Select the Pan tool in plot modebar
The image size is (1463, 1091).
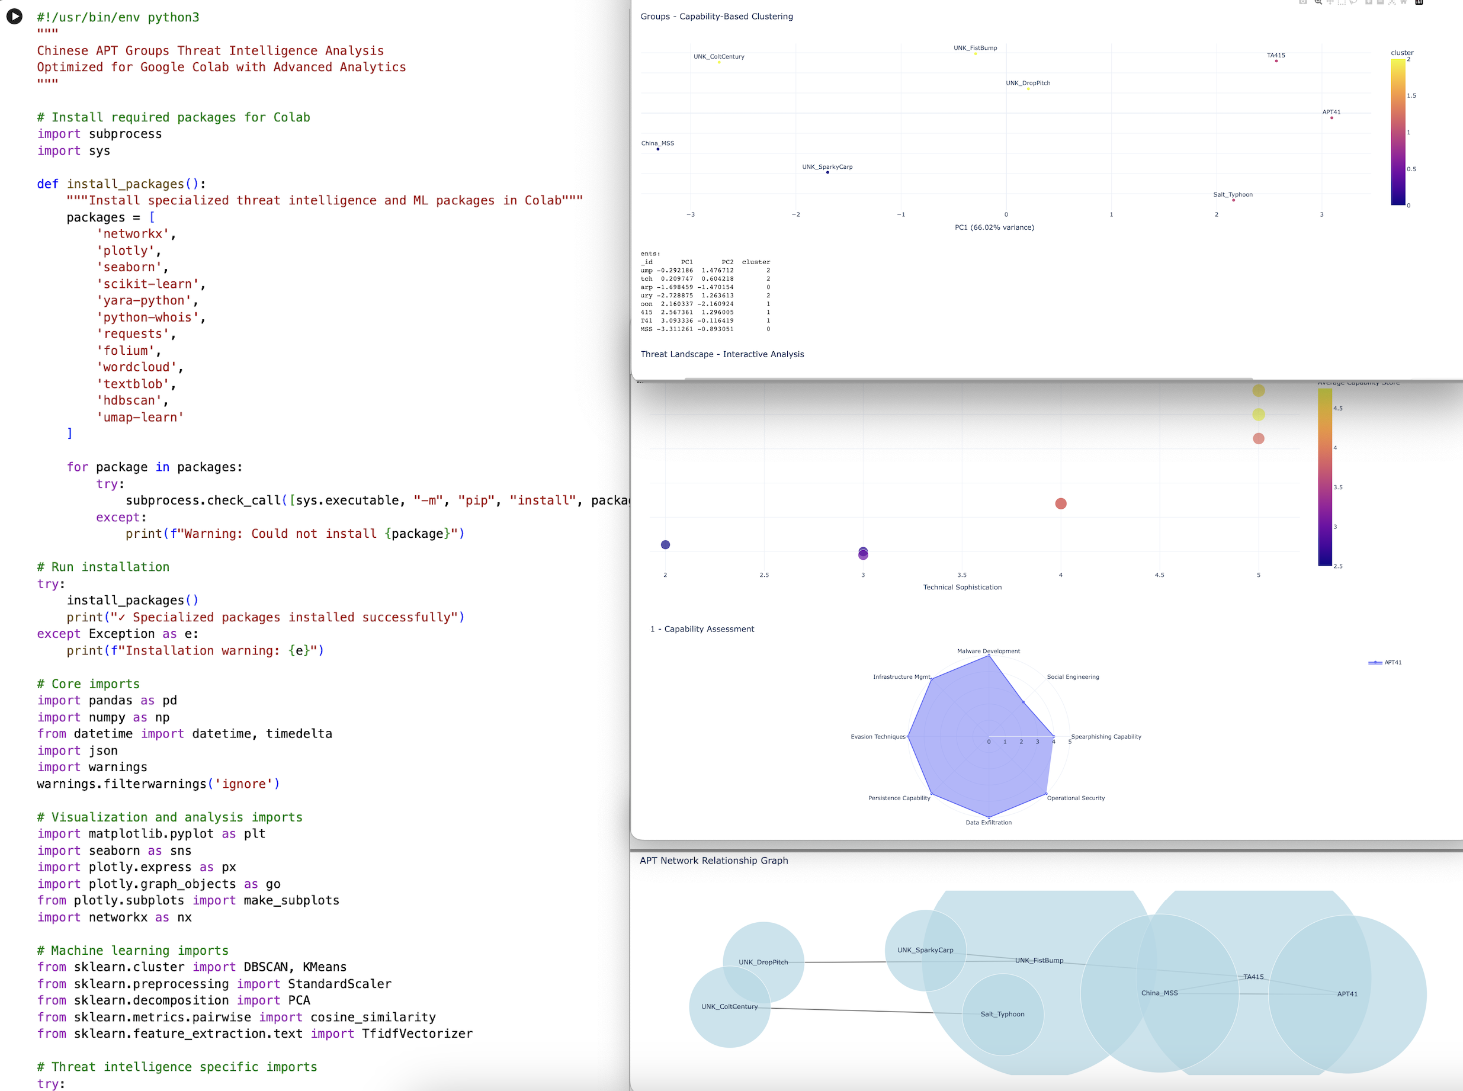tap(1330, 2)
